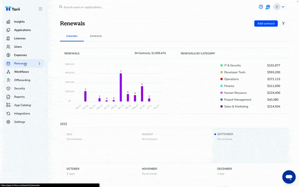Click the Human Resource category label

click(235, 93)
